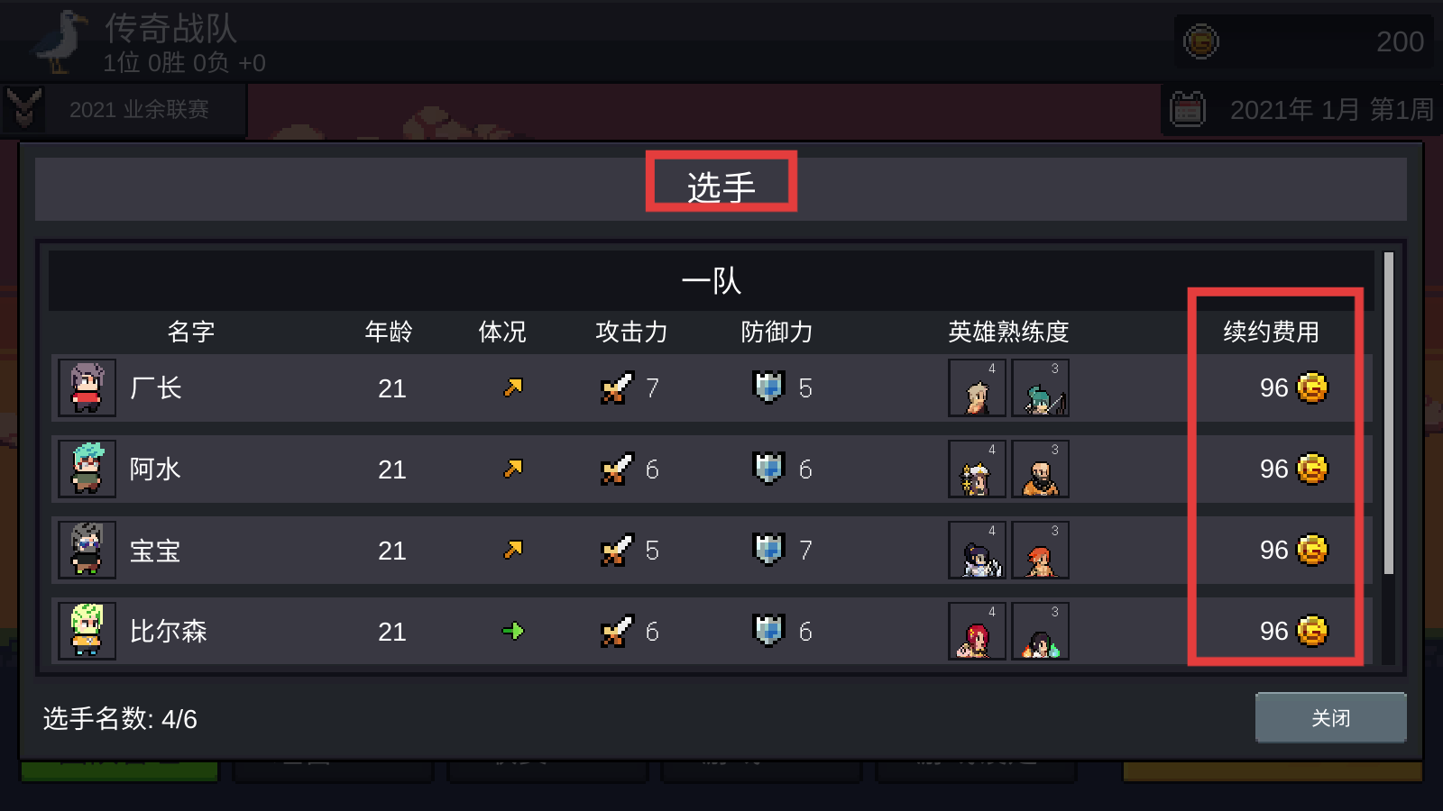Click the player list scrollbar
The width and height of the screenshot is (1443, 811).
[x=1389, y=414]
